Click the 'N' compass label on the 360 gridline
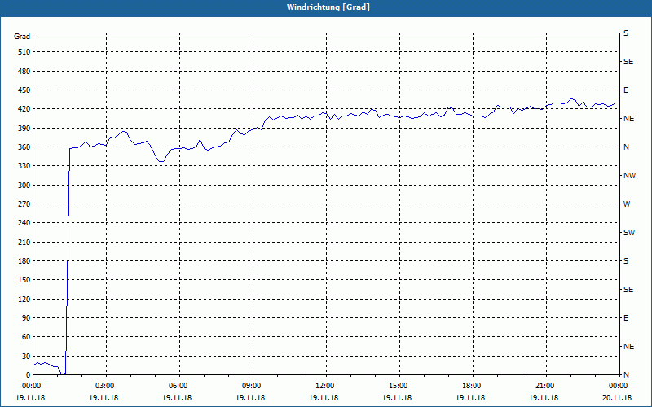The image size is (652, 407). click(627, 147)
